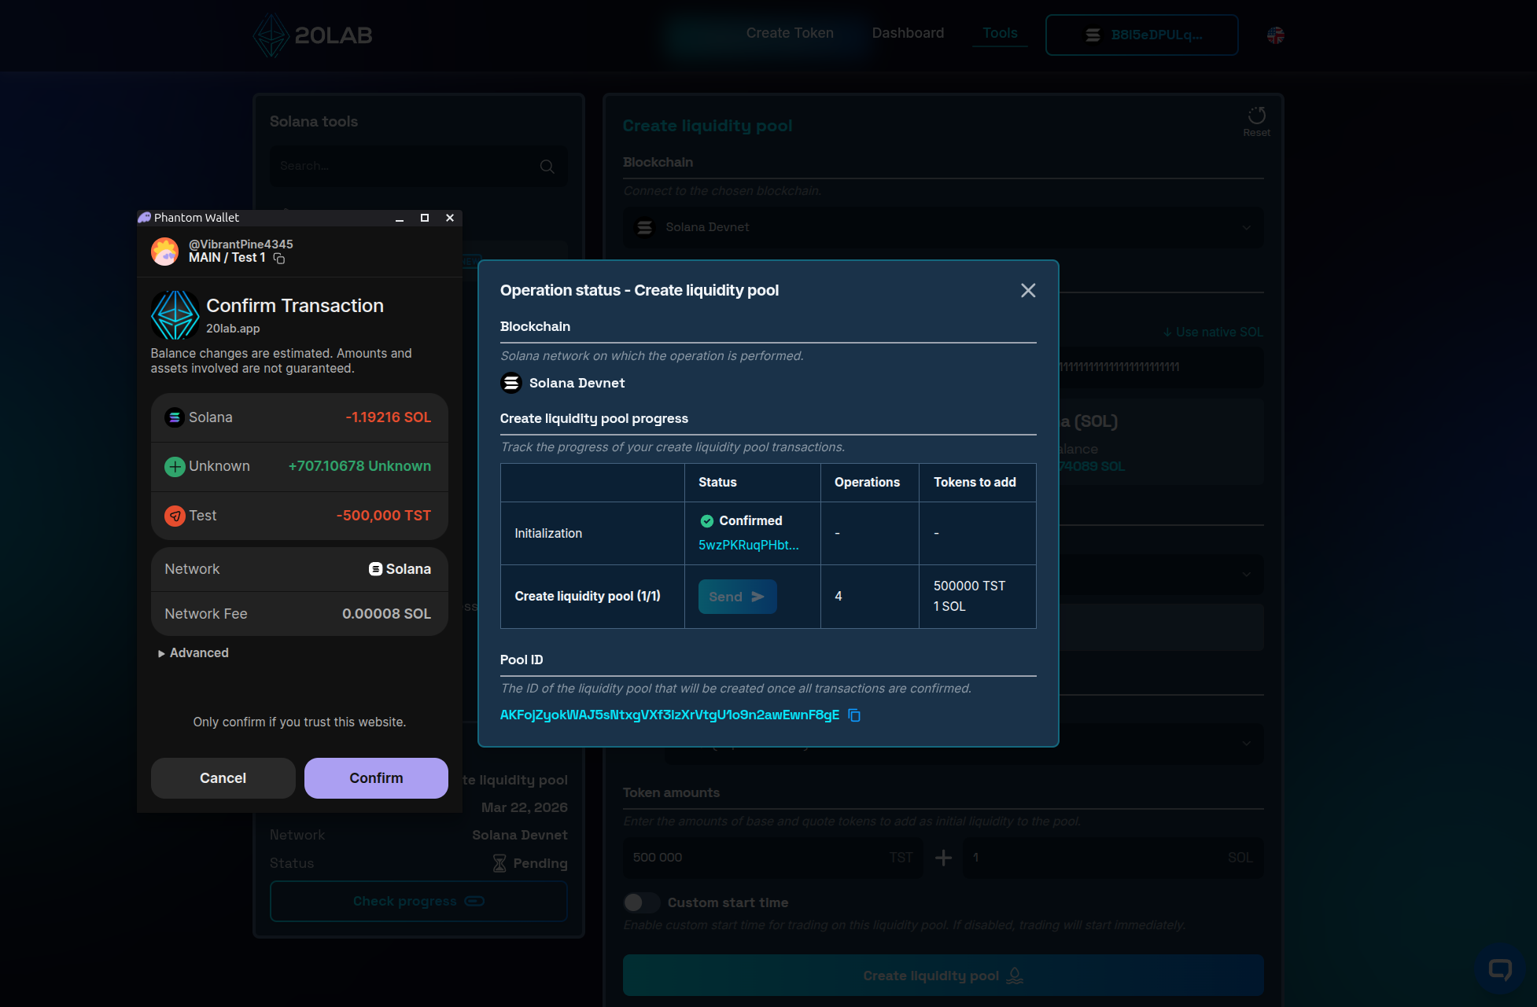Open the Create Token menu item
This screenshot has height=1007, width=1537.
[x=790, y=33]
